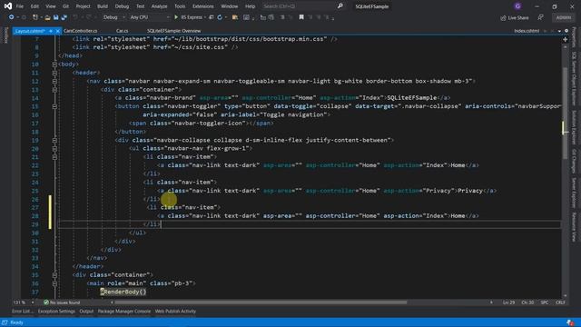Image resolution: width=581 pixels, height=327 pixels.
Task: Open the Web Publish Activity tab
Action: click(x=175, y=312)
